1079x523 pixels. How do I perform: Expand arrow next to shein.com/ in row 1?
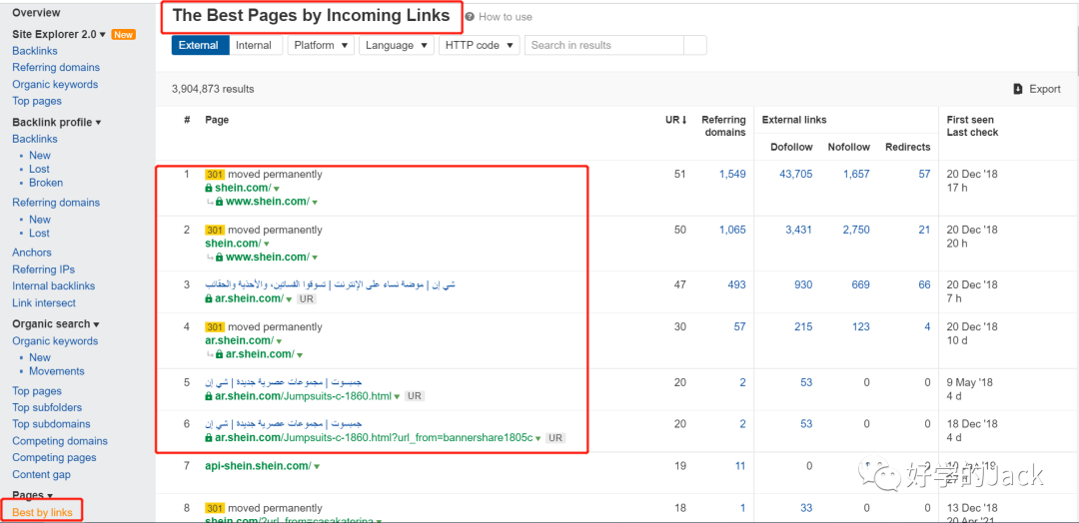[276, 189]
